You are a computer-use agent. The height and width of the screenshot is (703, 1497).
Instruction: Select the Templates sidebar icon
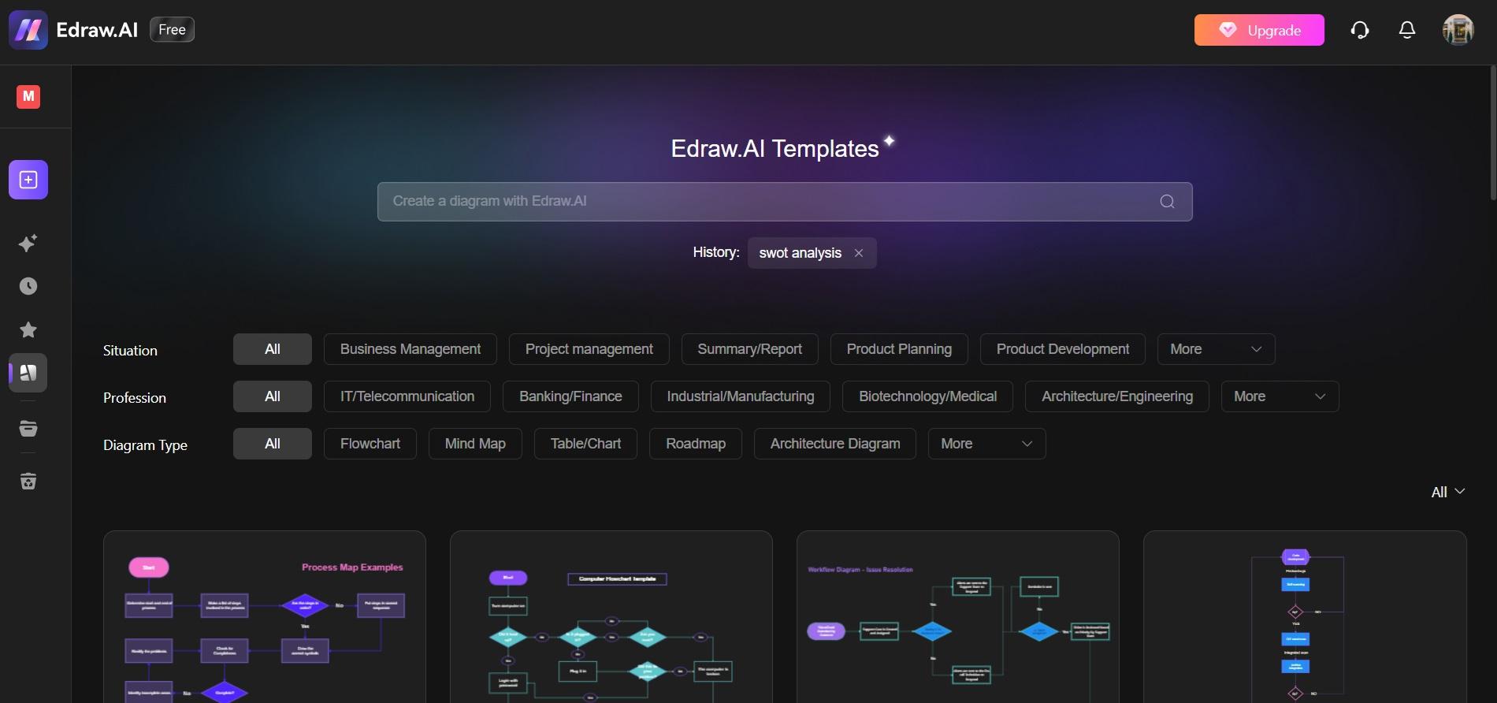(28, 373)
